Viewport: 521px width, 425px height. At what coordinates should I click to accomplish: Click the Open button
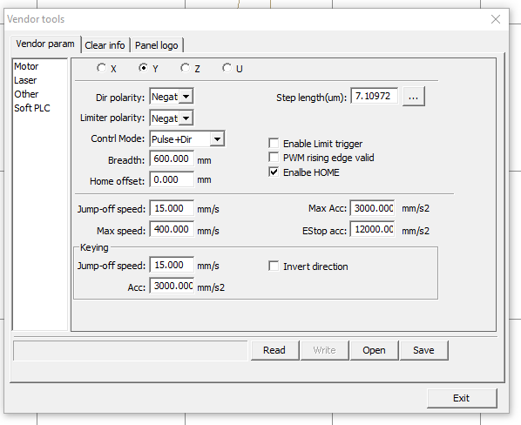point(374,350)
